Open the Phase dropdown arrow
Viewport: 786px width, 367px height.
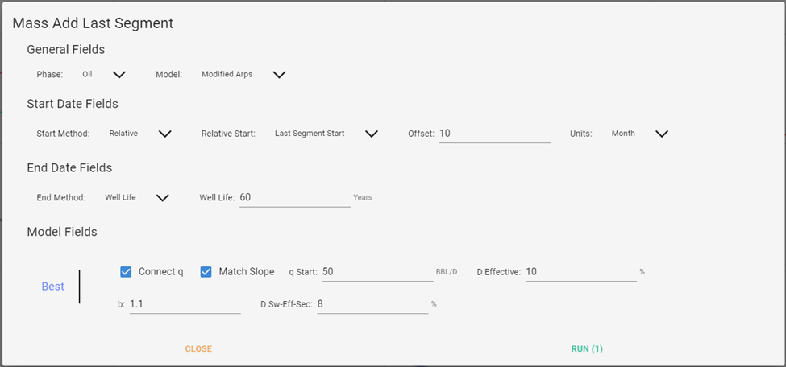pos(119,75)
